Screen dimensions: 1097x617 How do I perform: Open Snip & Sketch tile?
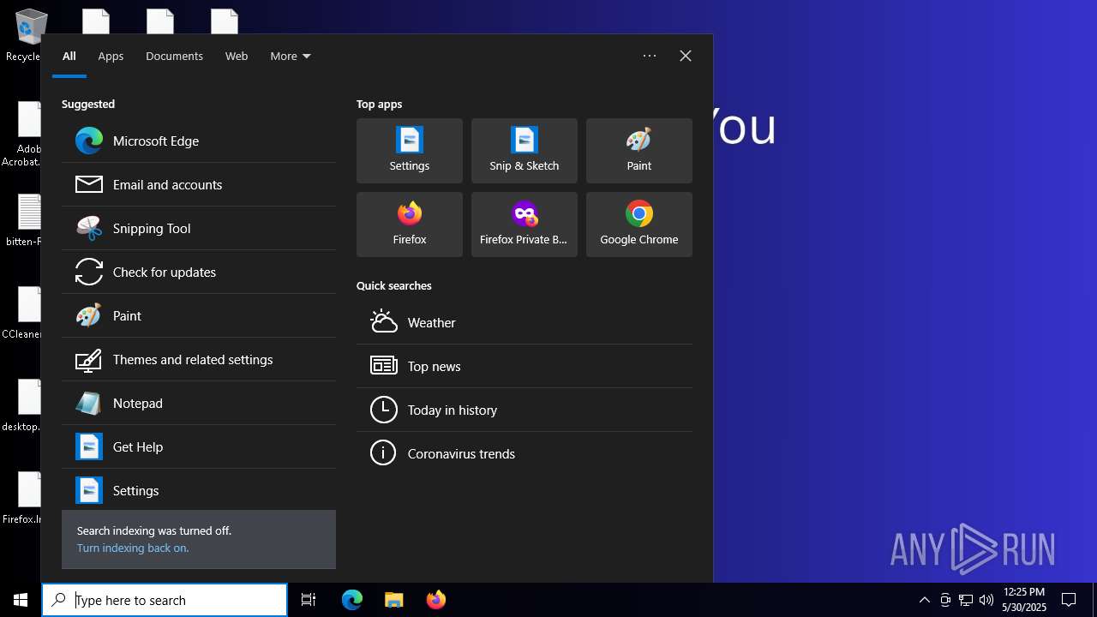525,151
